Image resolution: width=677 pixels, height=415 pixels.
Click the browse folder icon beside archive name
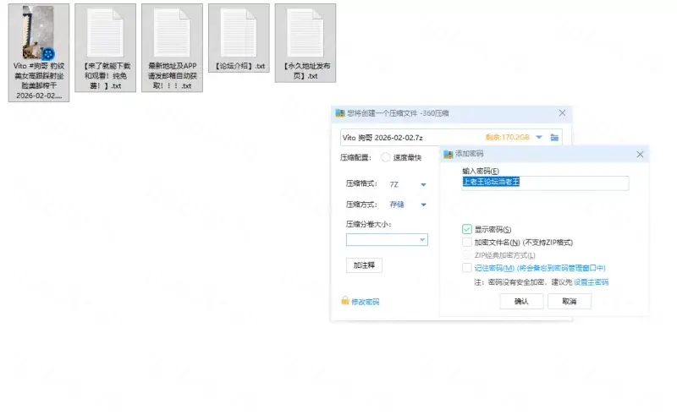click(x=554, y=138)
